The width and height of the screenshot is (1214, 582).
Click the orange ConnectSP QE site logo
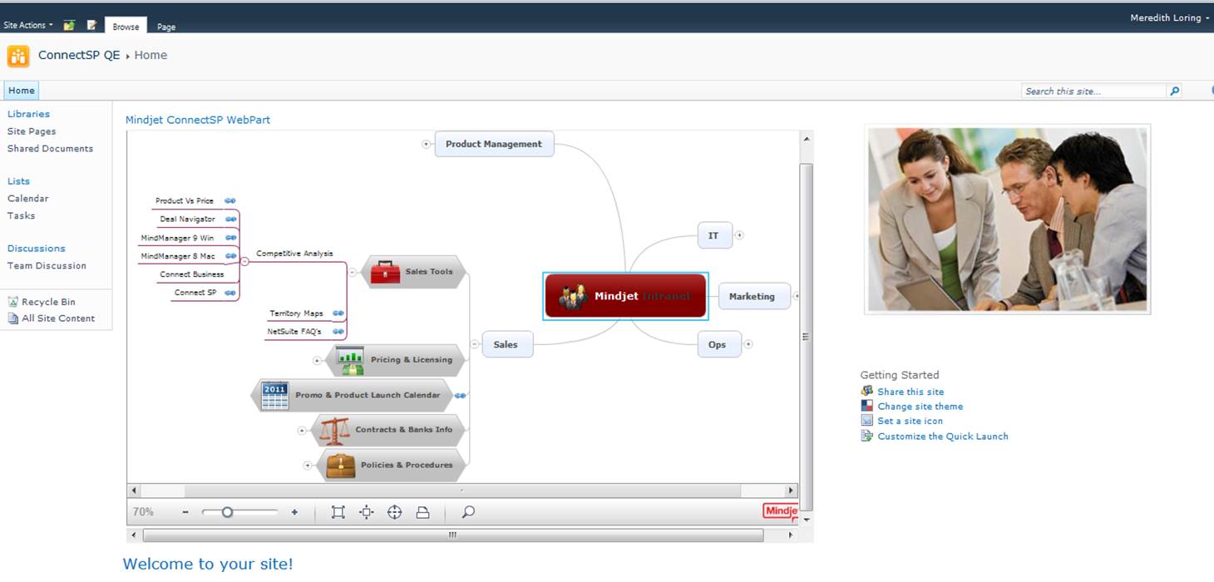[x=18, y=56]
